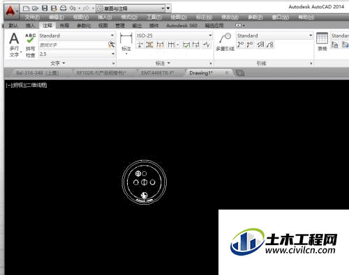Click the [俯视] view control in viewport
This screenshot has width=349, height=275.
click(x=18, y=86)
